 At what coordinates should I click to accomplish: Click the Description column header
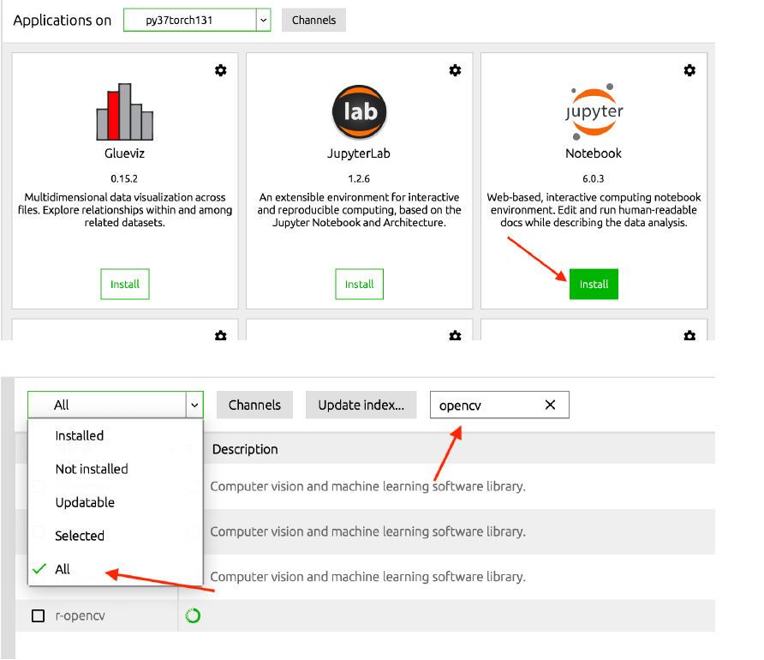[245, 449]
